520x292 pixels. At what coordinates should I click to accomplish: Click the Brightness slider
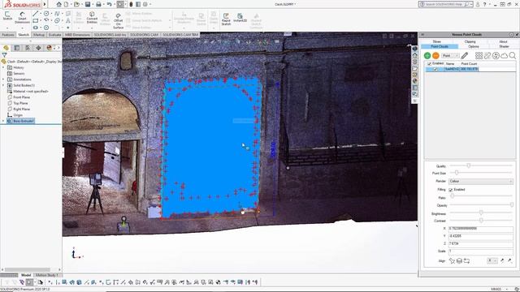click(x=481, y=213)
